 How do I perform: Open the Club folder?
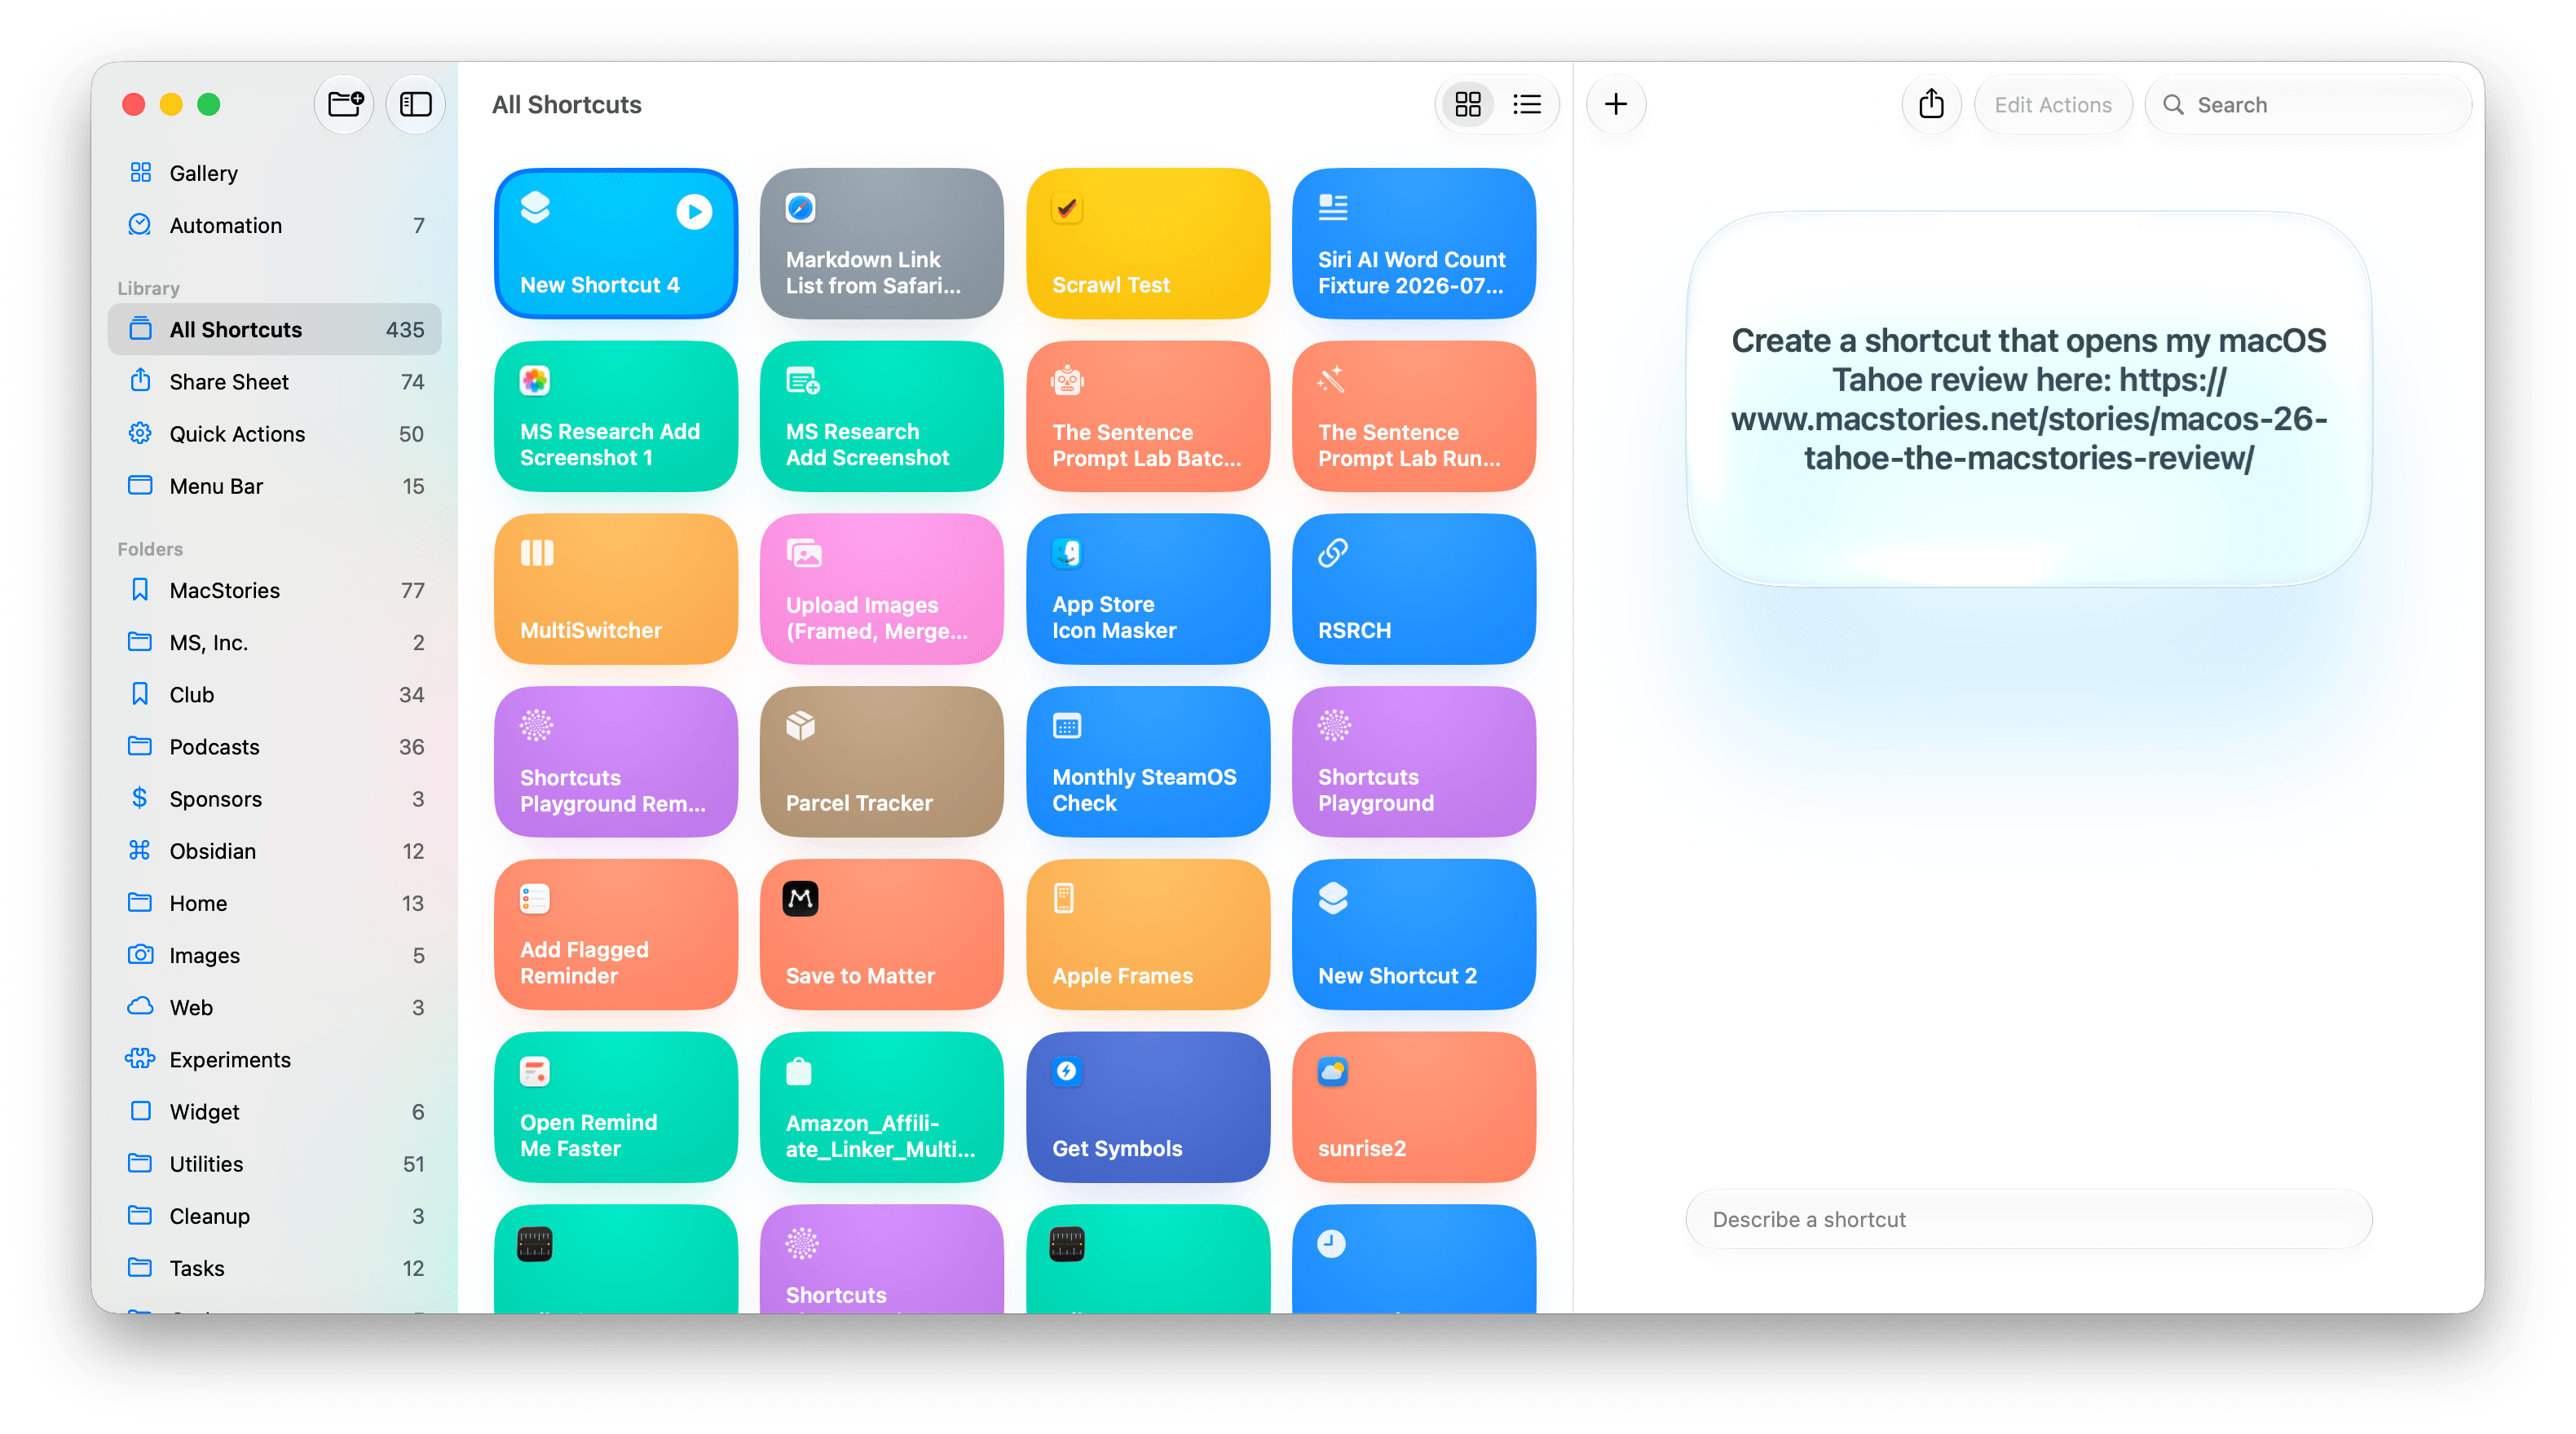click(274, 693)
